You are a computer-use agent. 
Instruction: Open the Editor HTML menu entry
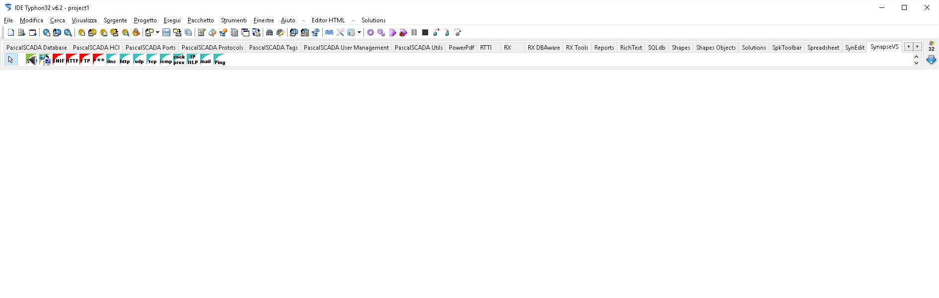click(x=328, y=20)
